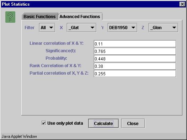Image resolution: width=187 pixels, height=140 pixels.
Task: Click the Calculate button
Action: coord(103,123)
